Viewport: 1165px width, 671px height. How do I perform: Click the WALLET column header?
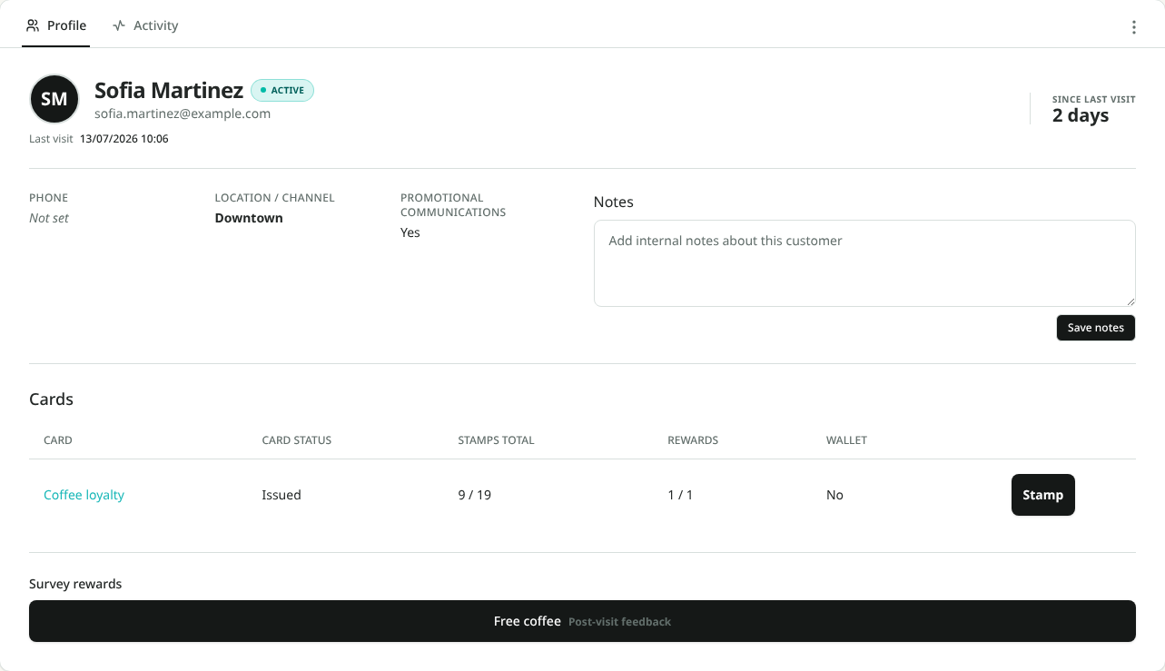tap(846, 440)
